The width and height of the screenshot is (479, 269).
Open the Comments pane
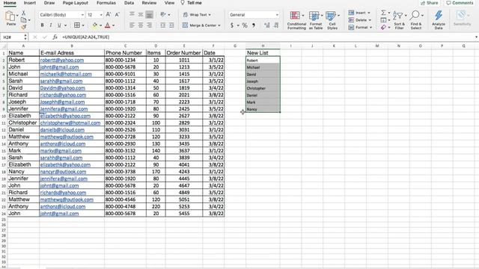[460, 3]
